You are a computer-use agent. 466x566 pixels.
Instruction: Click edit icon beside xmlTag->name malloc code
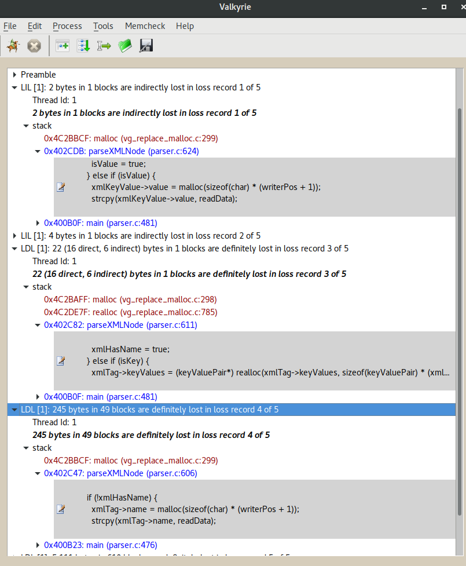(x=61, y=509)
